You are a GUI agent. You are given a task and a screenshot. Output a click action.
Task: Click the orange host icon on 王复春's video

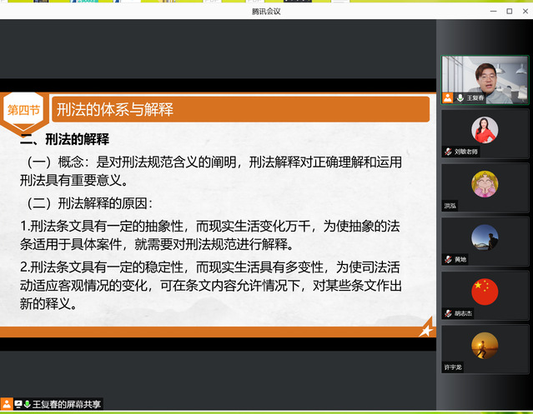[448, 97]
